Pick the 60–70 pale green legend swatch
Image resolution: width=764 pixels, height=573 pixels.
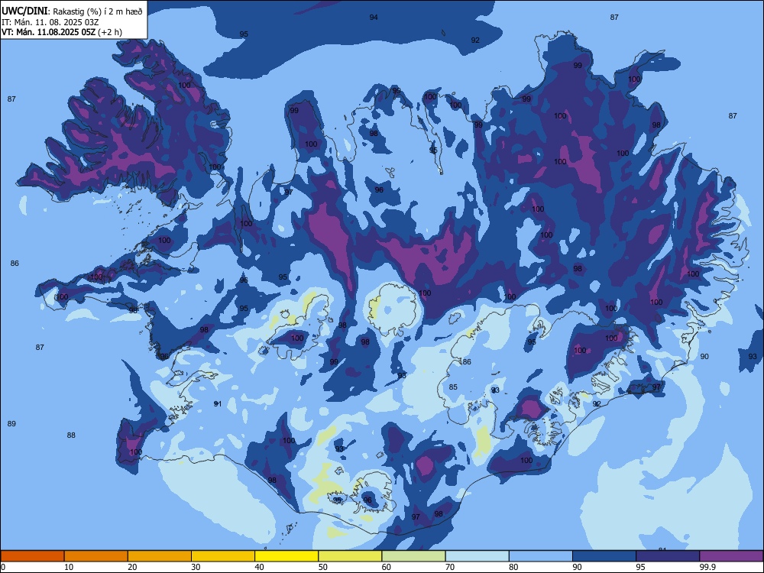click(413, 556)
